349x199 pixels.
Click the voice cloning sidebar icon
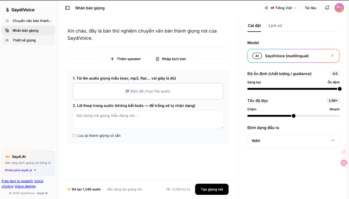click(7, 31)
